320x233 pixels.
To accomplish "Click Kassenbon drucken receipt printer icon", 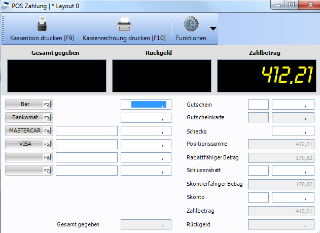I will click(x=42, y=24).
